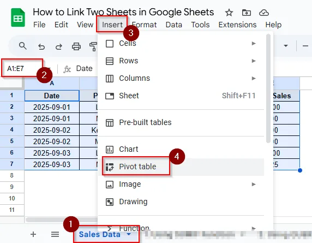Screen dimensions: 312x243
Task: Select the Sales header cell
Action: [286, 96]
